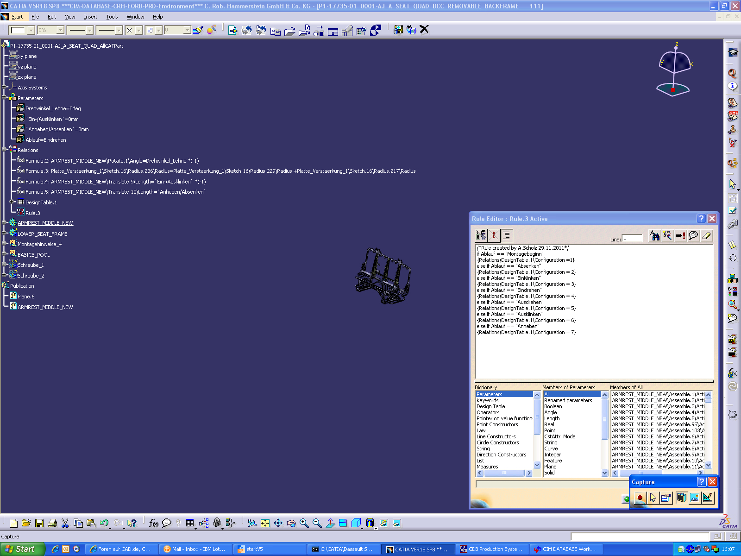This screenshot has height=556, width=741.
Task: Click the eraser icon in Rule Editor
Action: [706, 236]
